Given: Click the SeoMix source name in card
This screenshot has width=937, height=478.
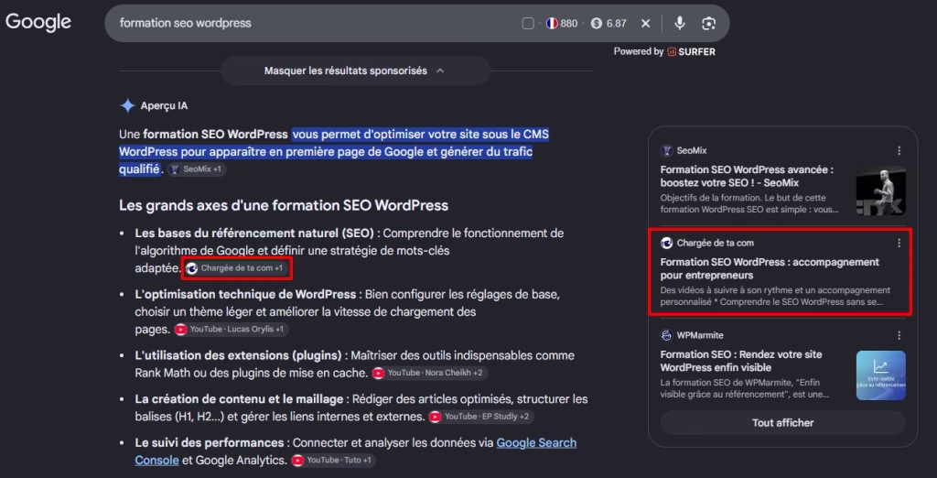Looking at the screenshot, I should pos(692,151).
